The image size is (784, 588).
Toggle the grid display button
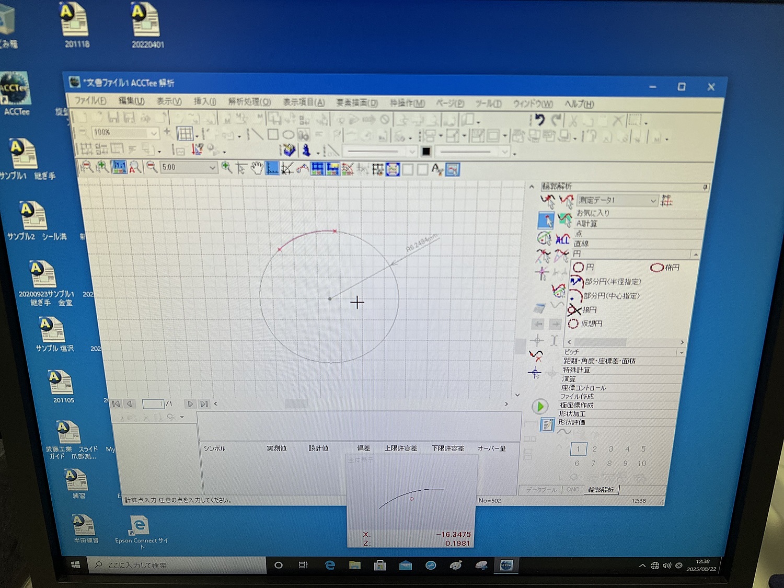(185, 134)
